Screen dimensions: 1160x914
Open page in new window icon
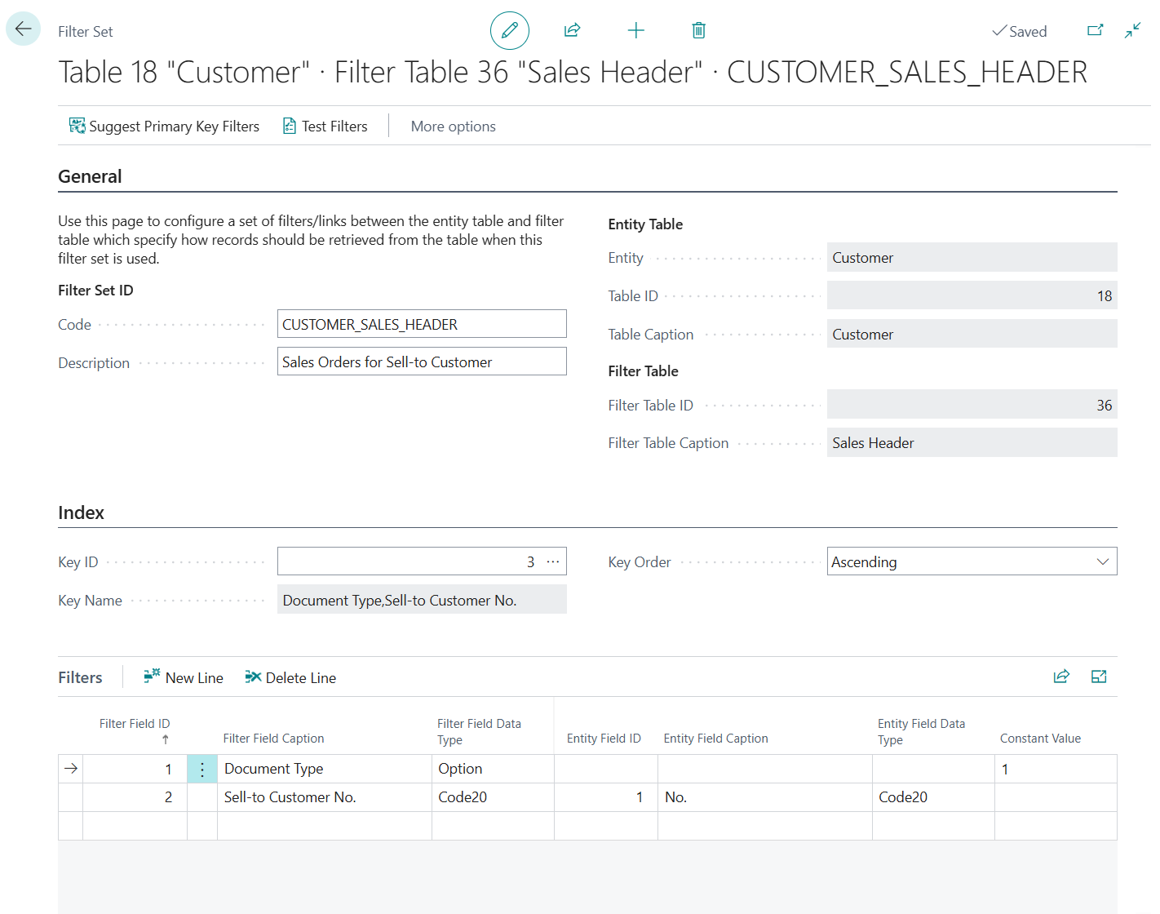[x=1095, y=31]
